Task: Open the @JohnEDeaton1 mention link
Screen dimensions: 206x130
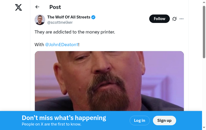Action: tap(62, 45)
